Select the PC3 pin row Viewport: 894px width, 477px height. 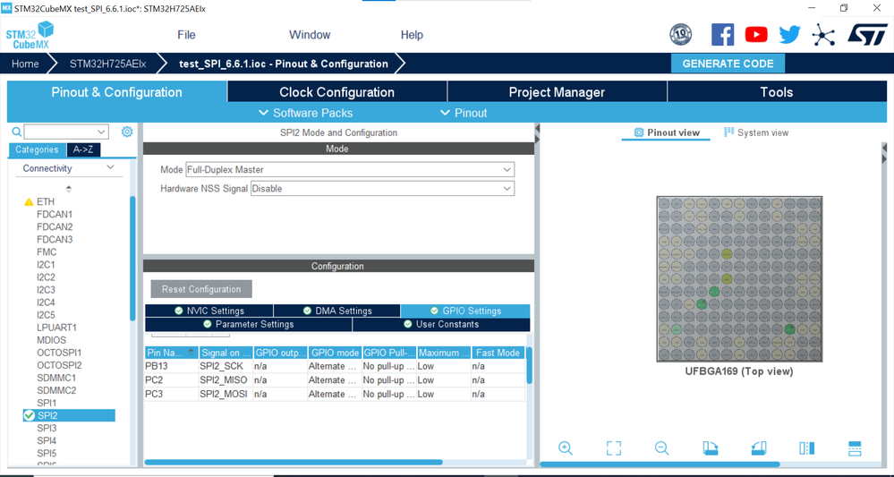(x=334, y=394)
